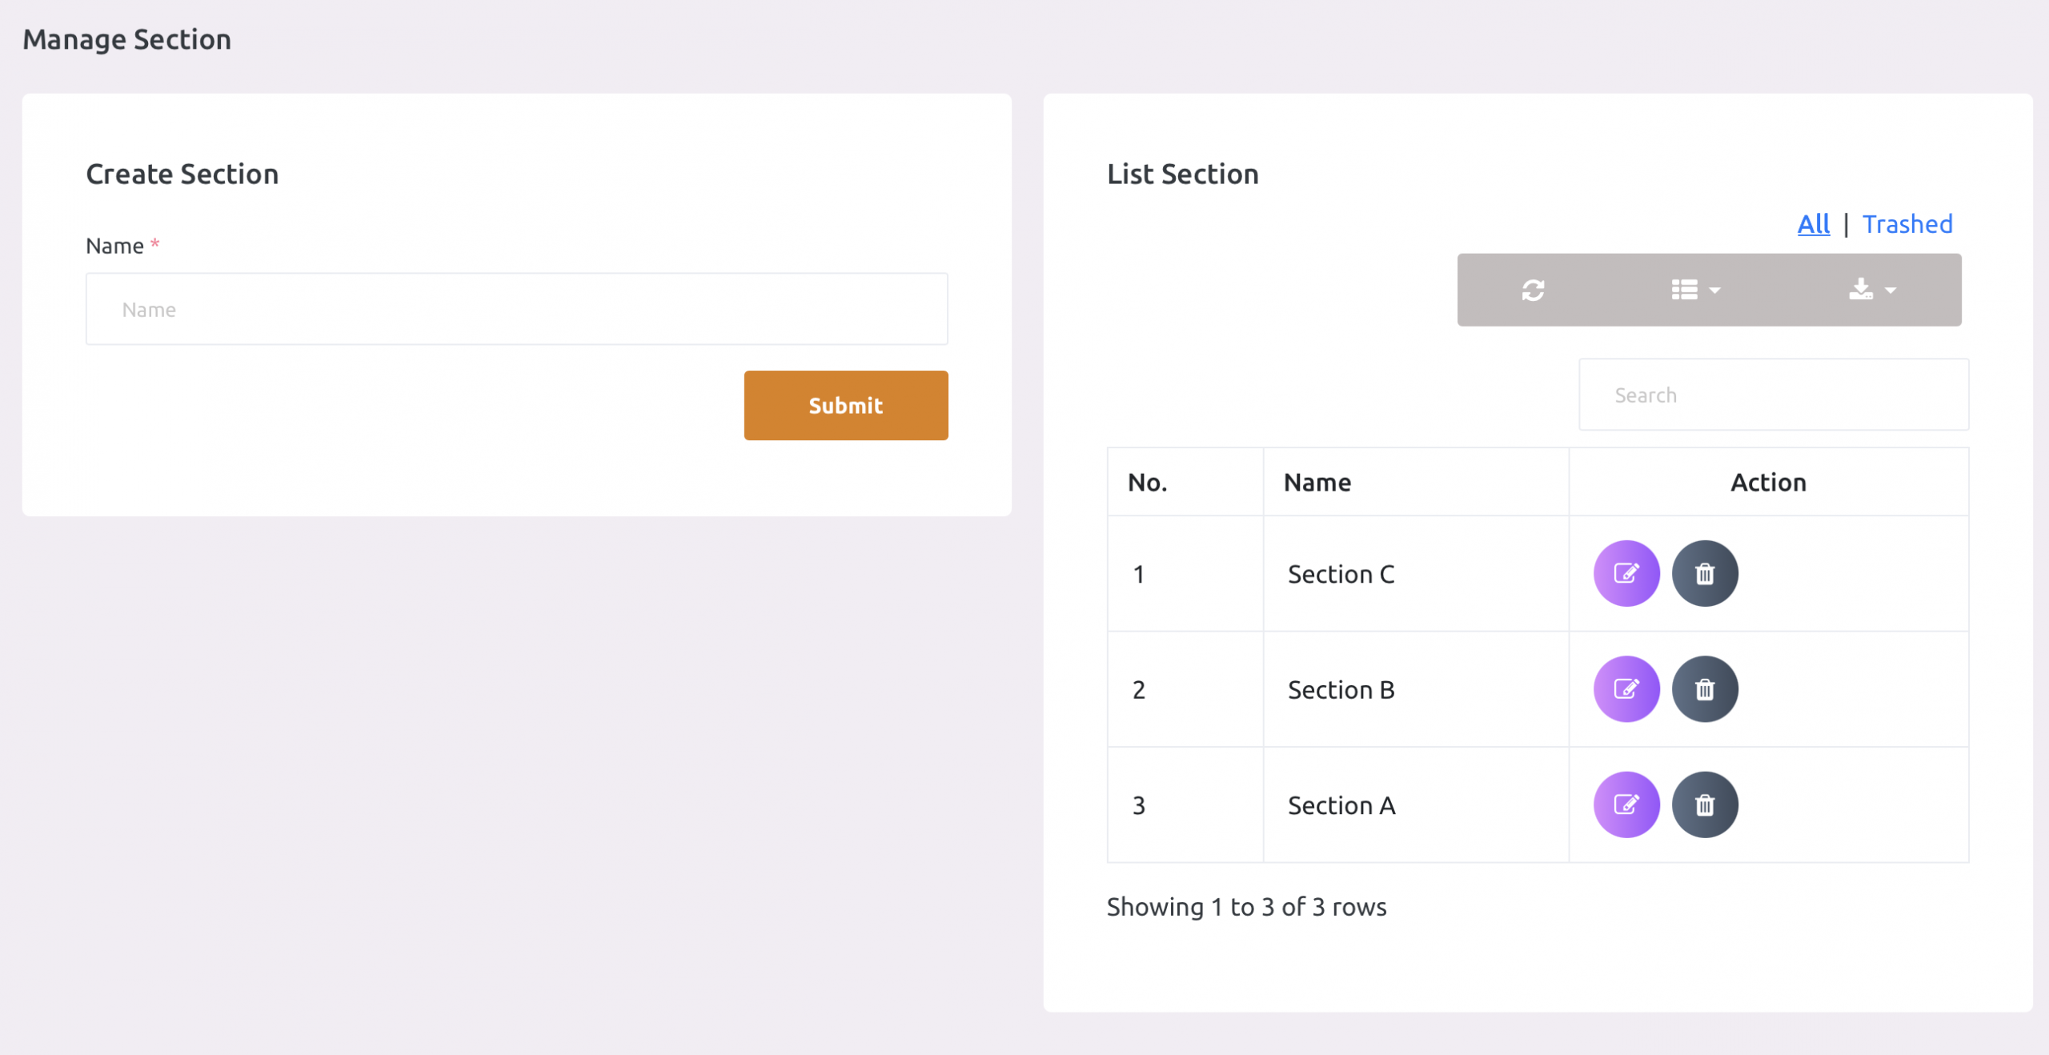Screen dimensions: 2049x1055
Task: Open the export data dropdown
Action: point(1871,290)
